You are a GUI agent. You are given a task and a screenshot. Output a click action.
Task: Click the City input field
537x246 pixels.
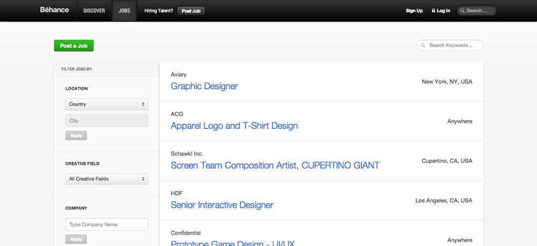pos(107,121)
